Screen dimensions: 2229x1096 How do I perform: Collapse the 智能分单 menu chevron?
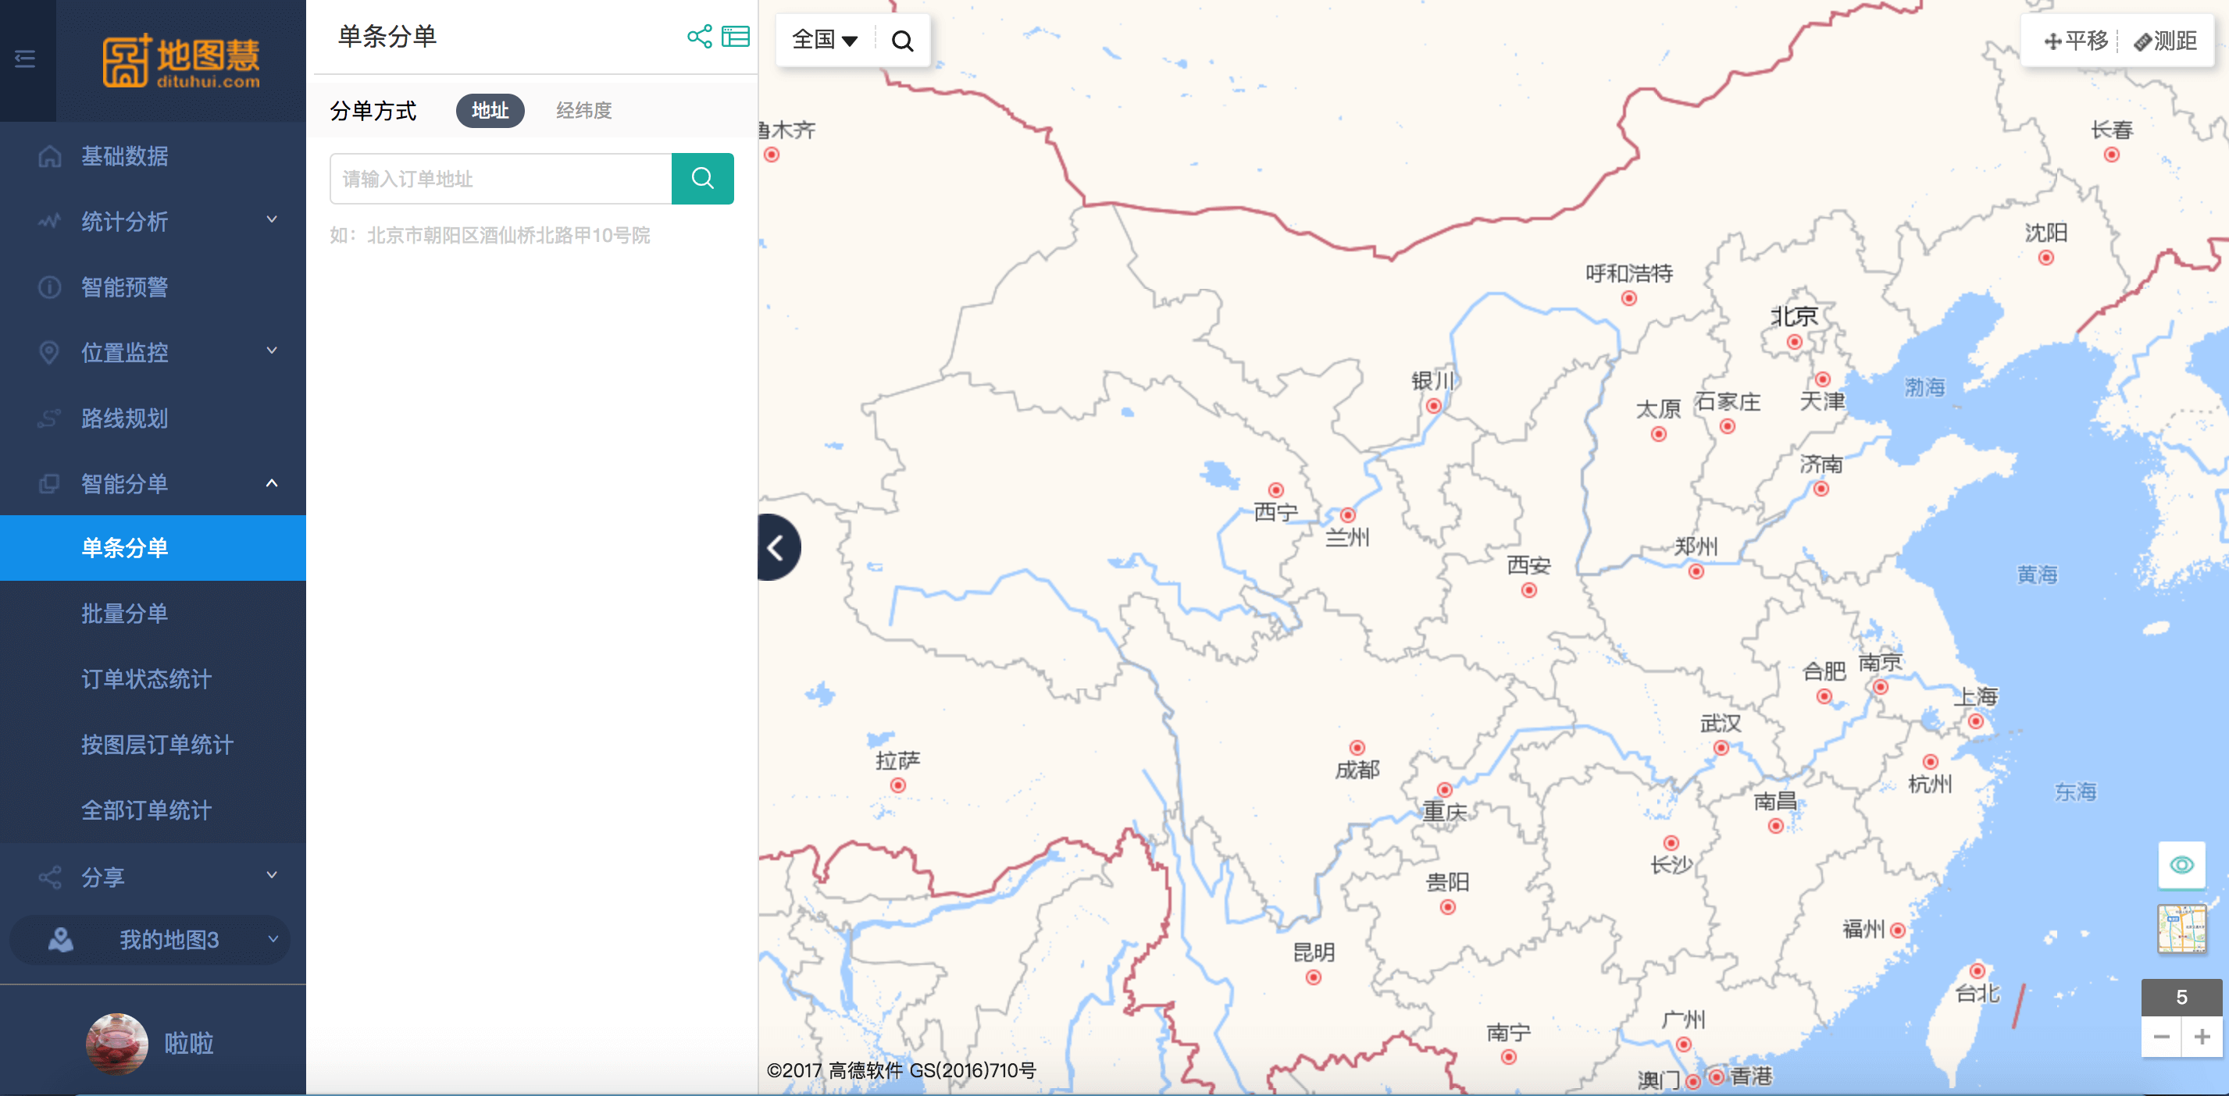pos(272,482)
